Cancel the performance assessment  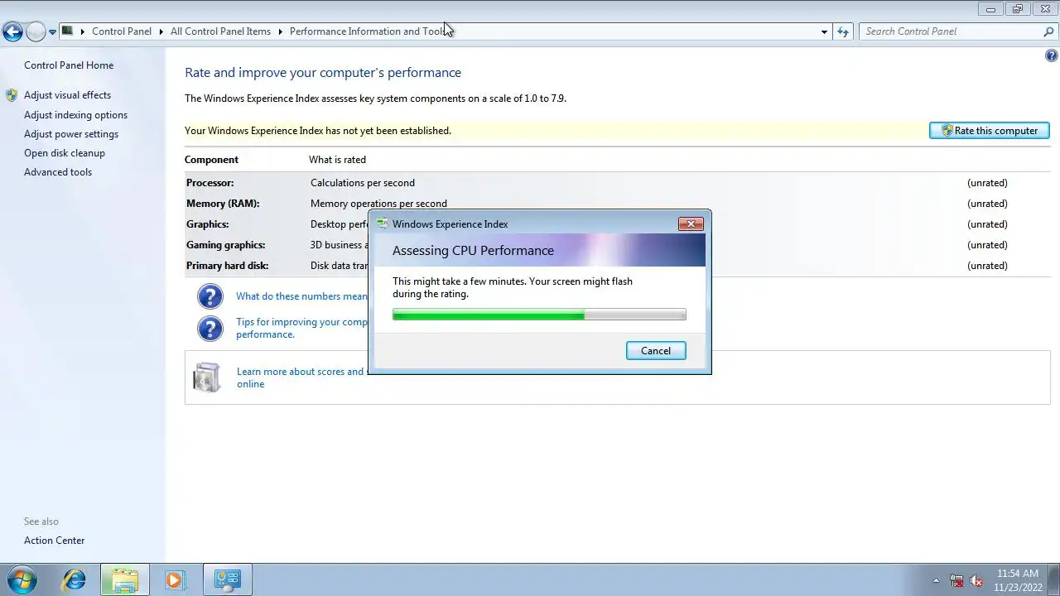656,351
